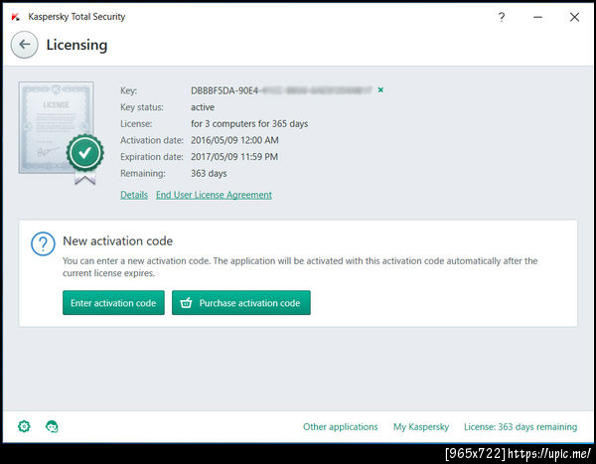596x464 pixels.
Task: Open My Kaspersky link
Action: [421, 426]
